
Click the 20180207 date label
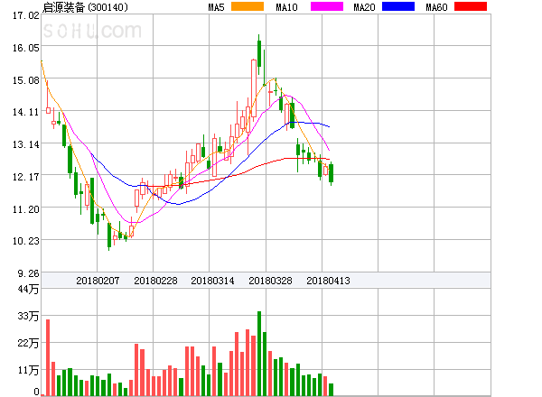pyautogui.click(x=98, y=281)
